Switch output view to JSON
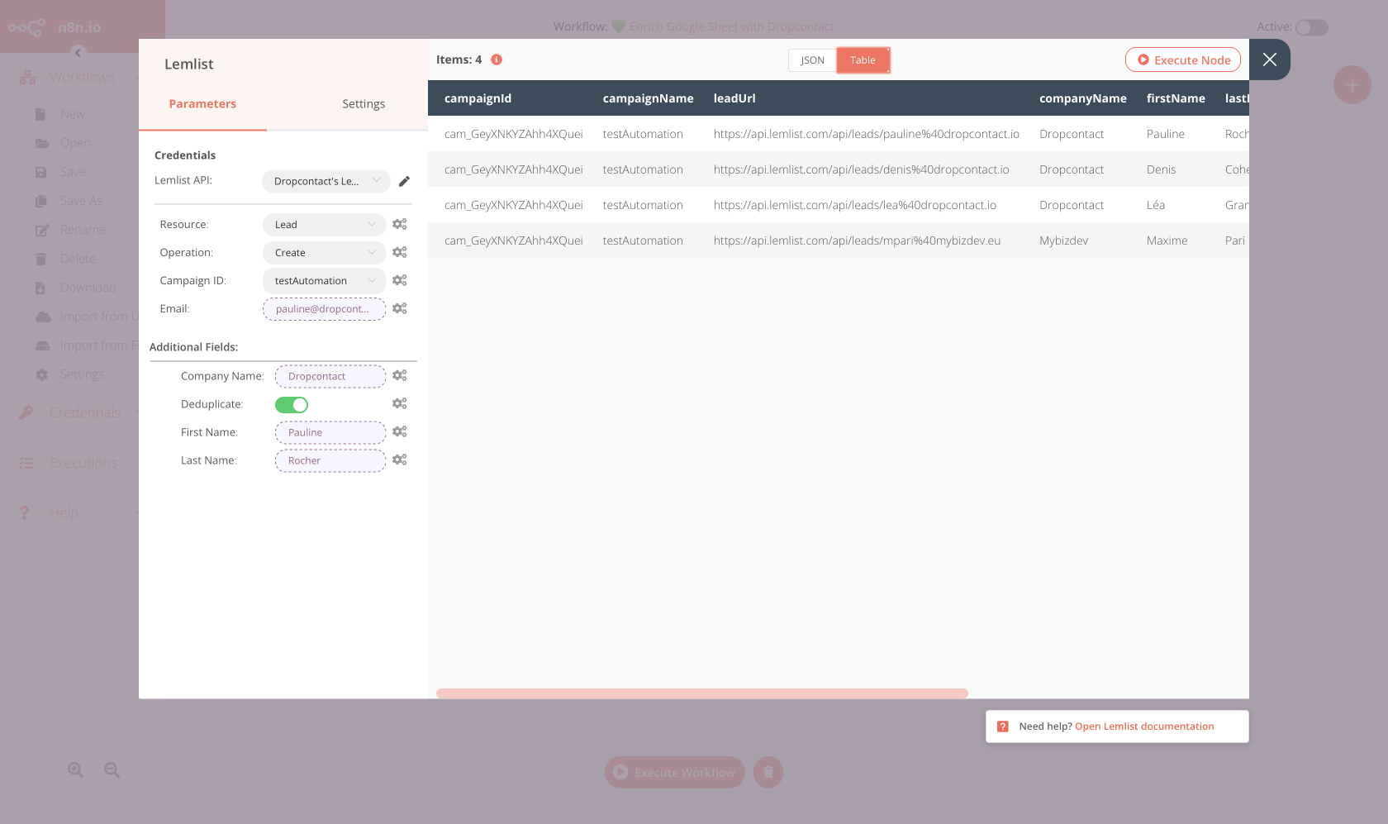Screen dimensions: 1388x824 [811, 60]
